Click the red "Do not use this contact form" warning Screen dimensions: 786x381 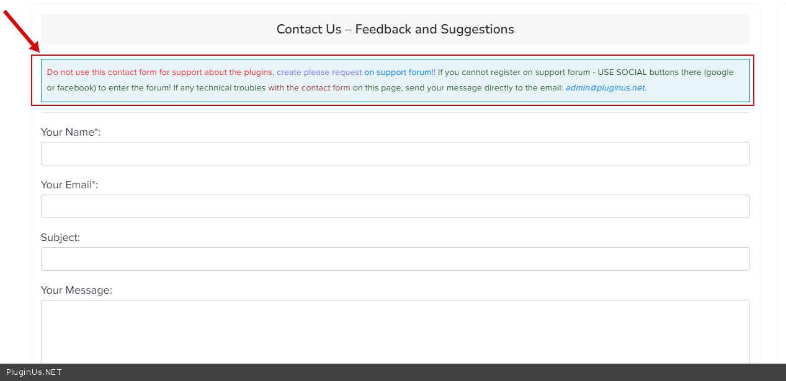click(x=159, y=72)
